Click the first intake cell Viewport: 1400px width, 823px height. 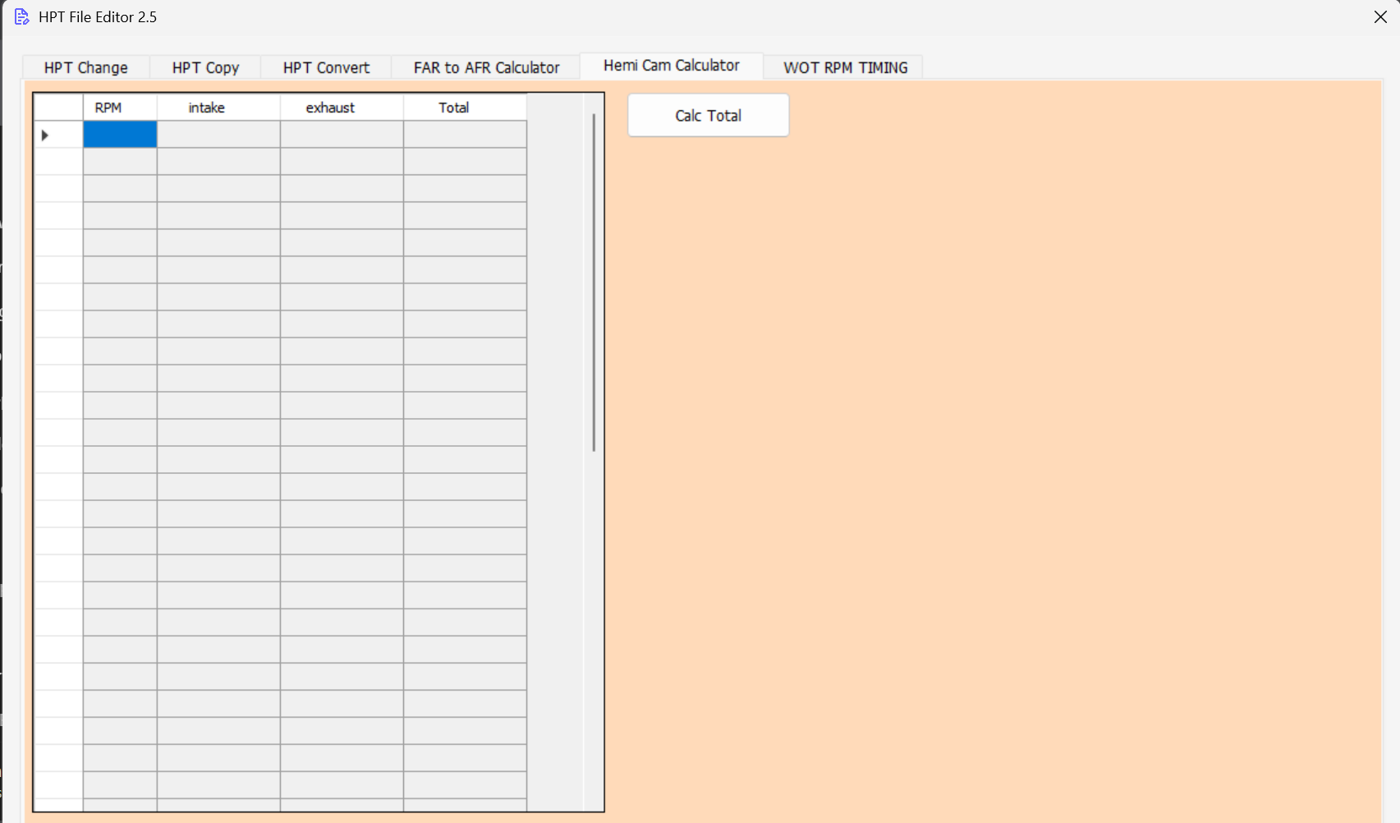pos(218,134)
